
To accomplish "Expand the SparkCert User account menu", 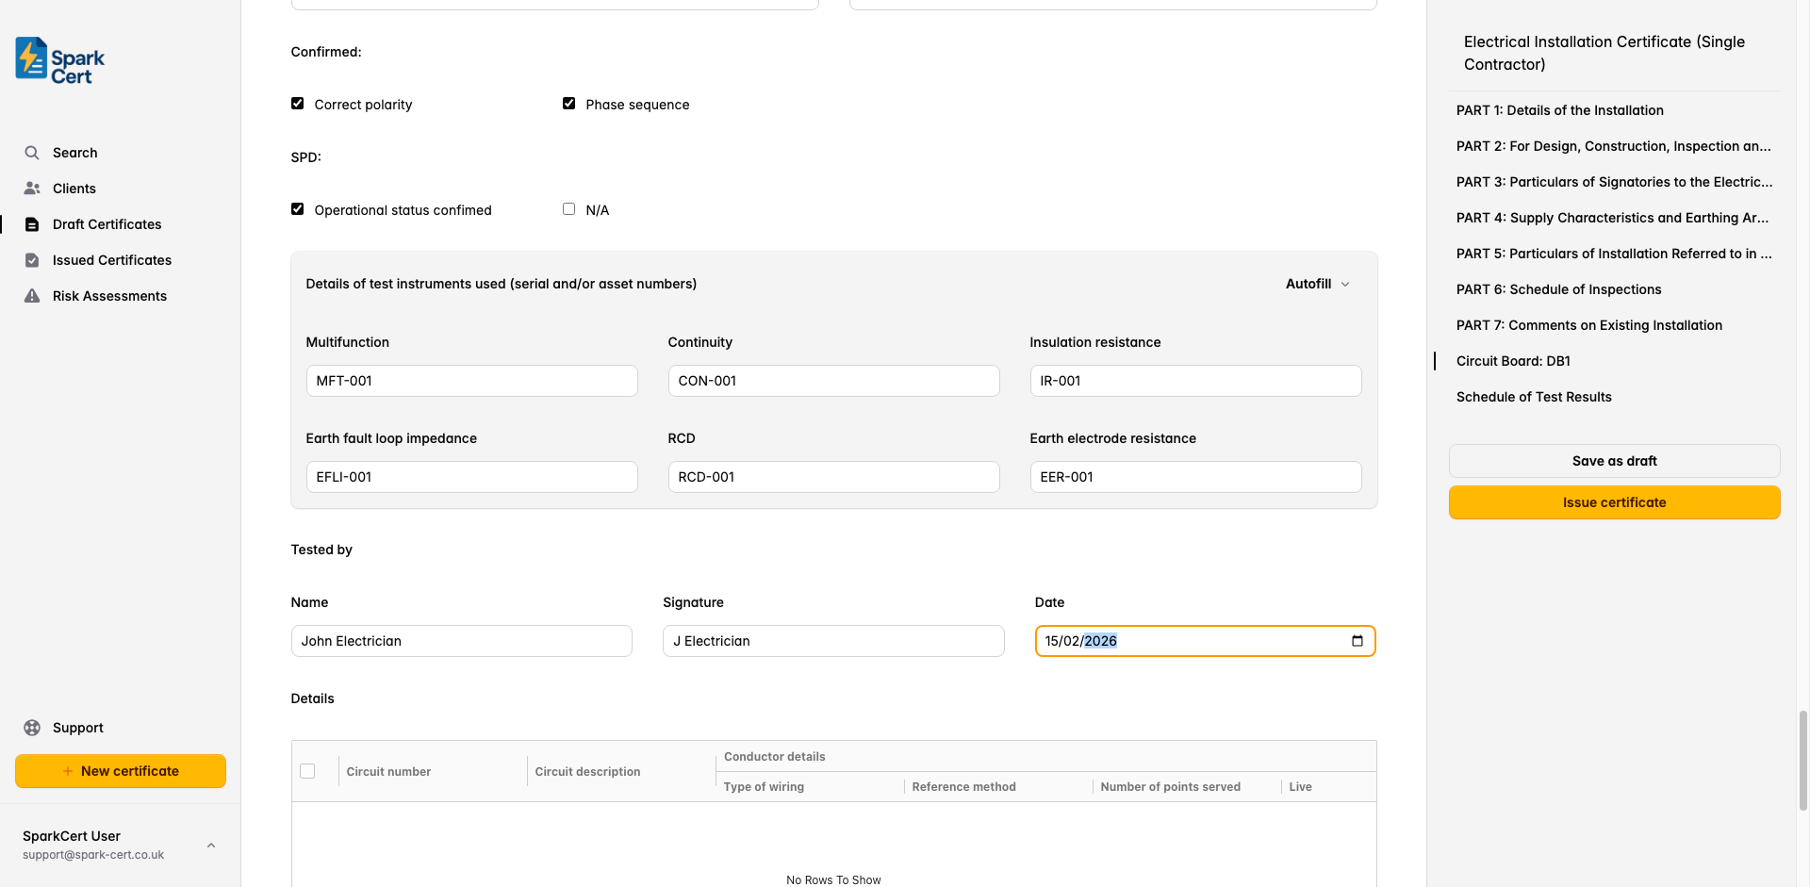I will pos(211,846).
